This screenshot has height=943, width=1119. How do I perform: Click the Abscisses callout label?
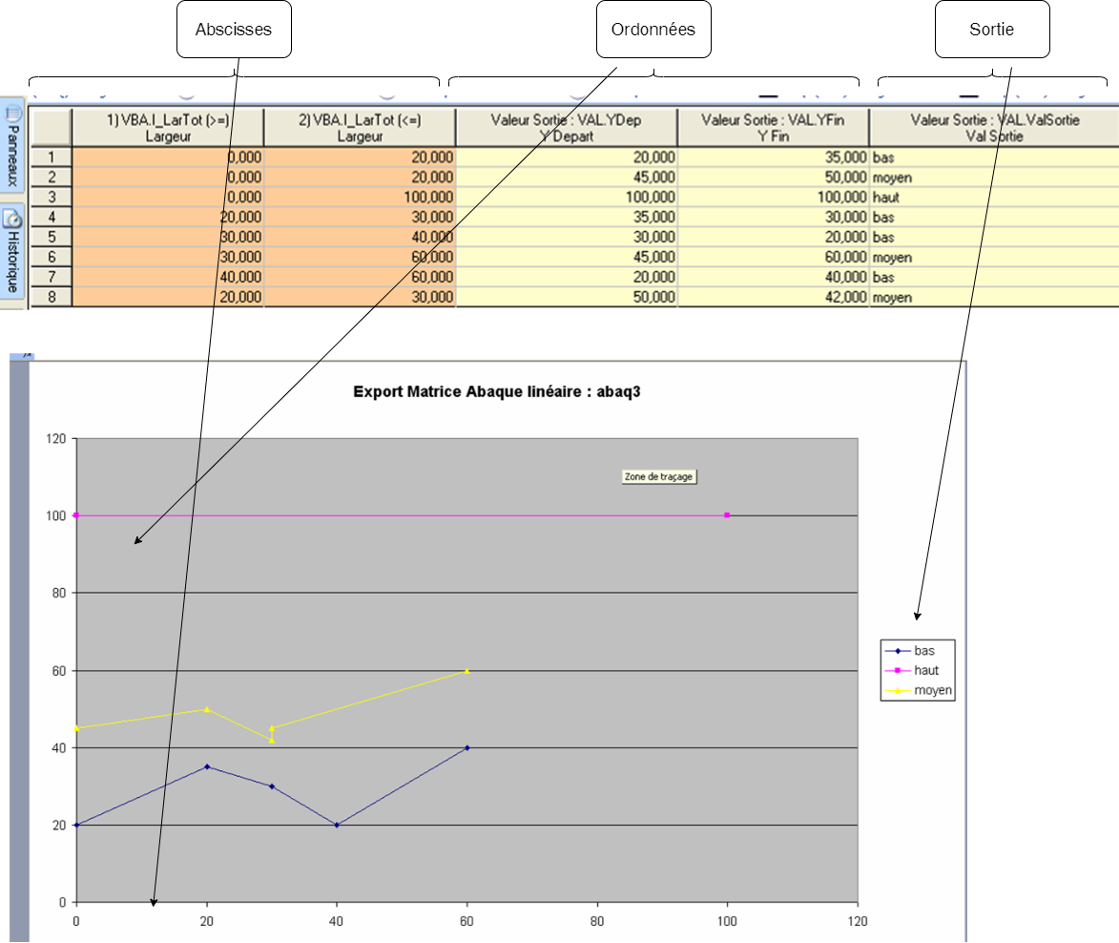point(234,29)
